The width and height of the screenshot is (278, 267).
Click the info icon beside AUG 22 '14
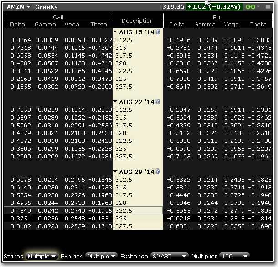point(158,102)
